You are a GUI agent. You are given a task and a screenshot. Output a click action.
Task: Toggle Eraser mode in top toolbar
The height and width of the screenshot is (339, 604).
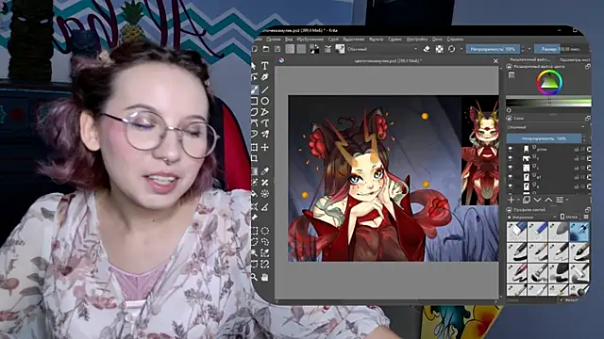pyautogui.click(x=427, y=49)
